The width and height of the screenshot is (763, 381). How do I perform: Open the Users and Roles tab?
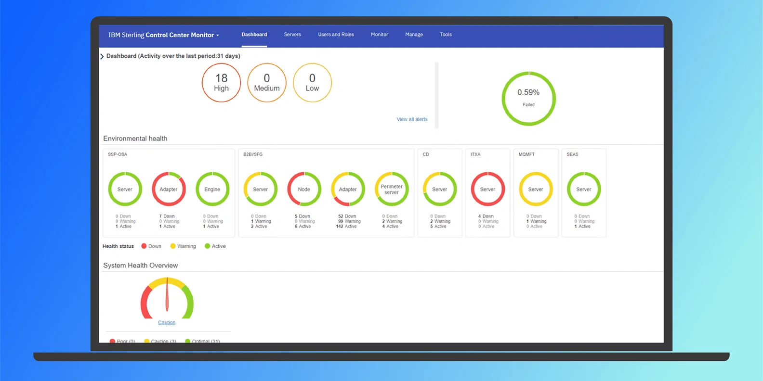(x=336, y=35)
